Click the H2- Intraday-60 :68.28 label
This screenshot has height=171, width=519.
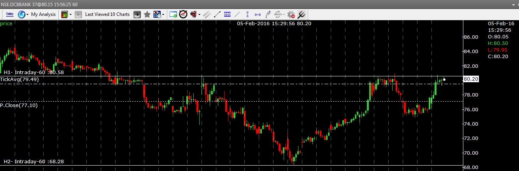point(34,161)
